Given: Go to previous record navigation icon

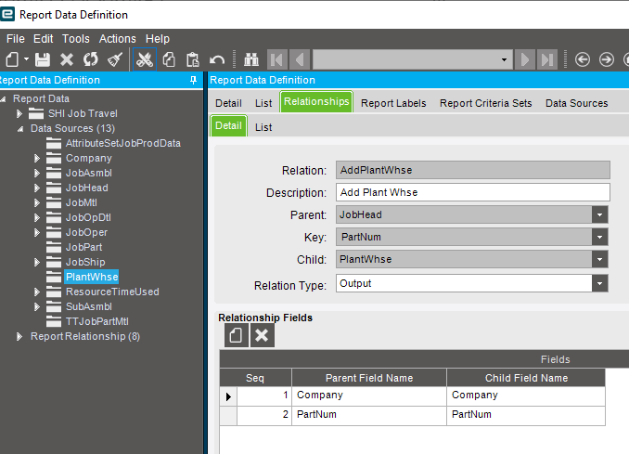Looking at the screenshot, I should 300,59.
